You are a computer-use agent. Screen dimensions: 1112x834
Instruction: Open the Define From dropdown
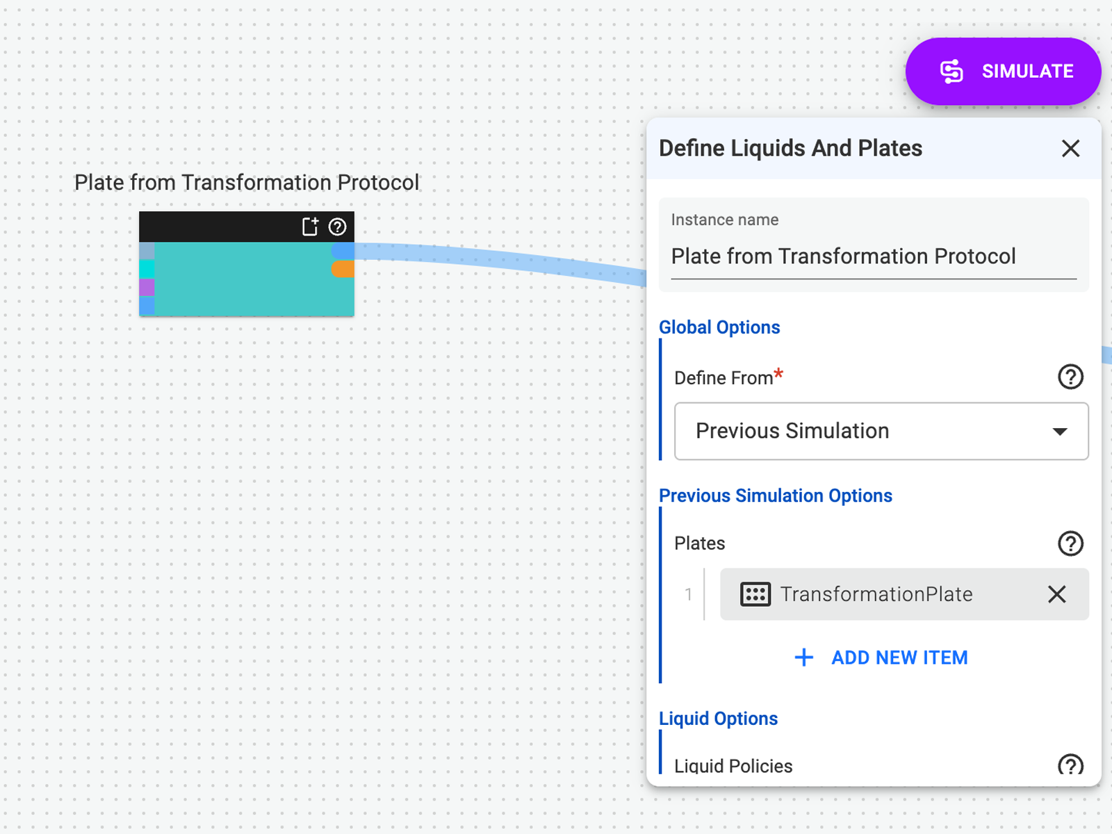pyautogui.click(x=881, y=431)
